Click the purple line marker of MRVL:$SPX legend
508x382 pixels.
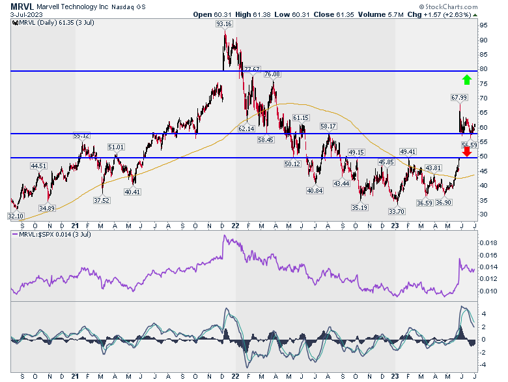(x=15, y=234)
